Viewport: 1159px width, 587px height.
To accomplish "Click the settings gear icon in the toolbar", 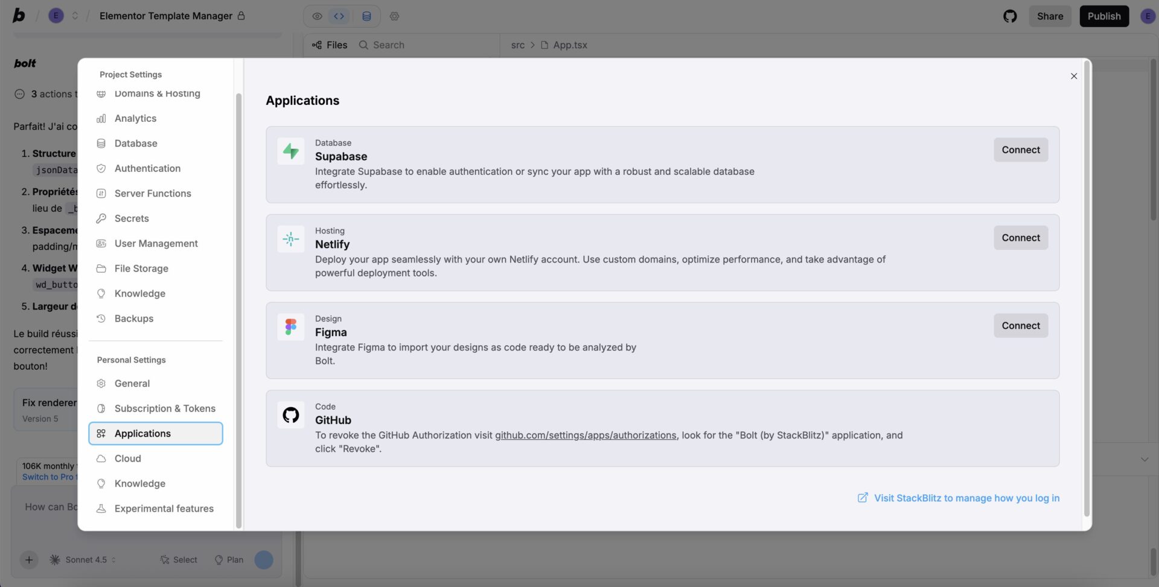I will coord(395,16).
